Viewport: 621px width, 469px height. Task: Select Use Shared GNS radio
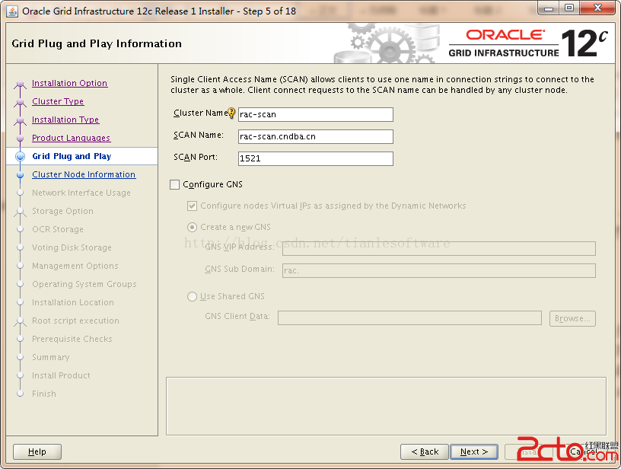pos(192,296)
